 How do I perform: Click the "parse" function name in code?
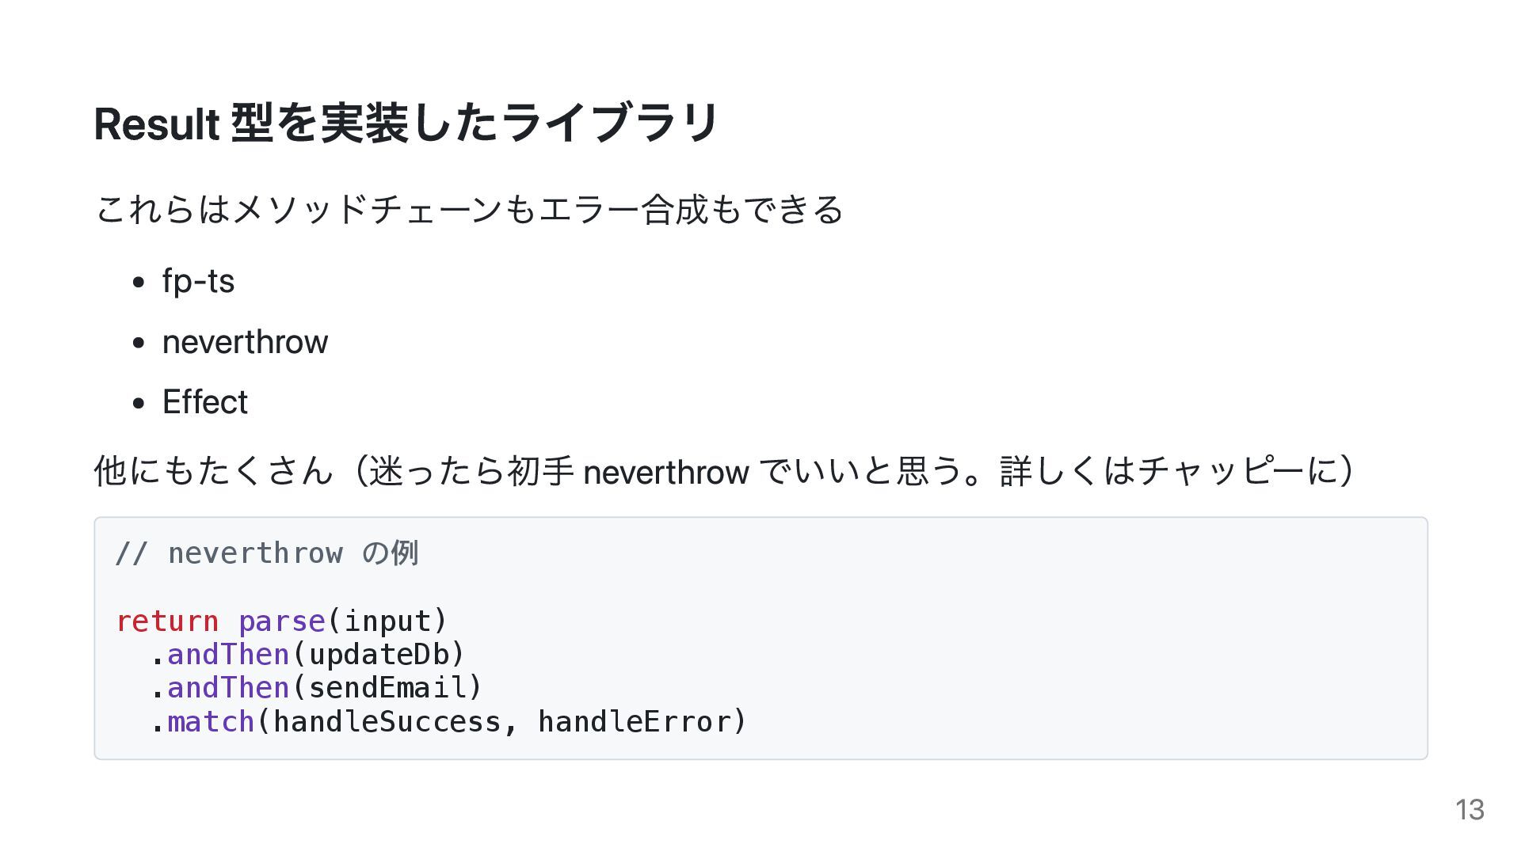click(x=281, y=621)
